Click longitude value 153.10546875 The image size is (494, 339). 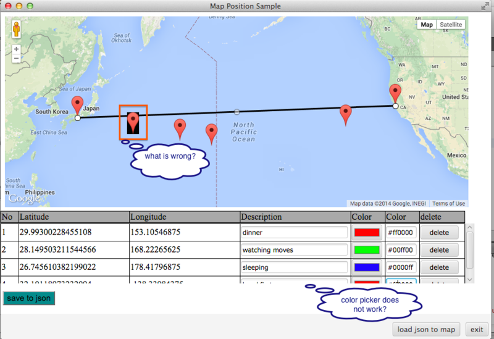tap(156, 232)
